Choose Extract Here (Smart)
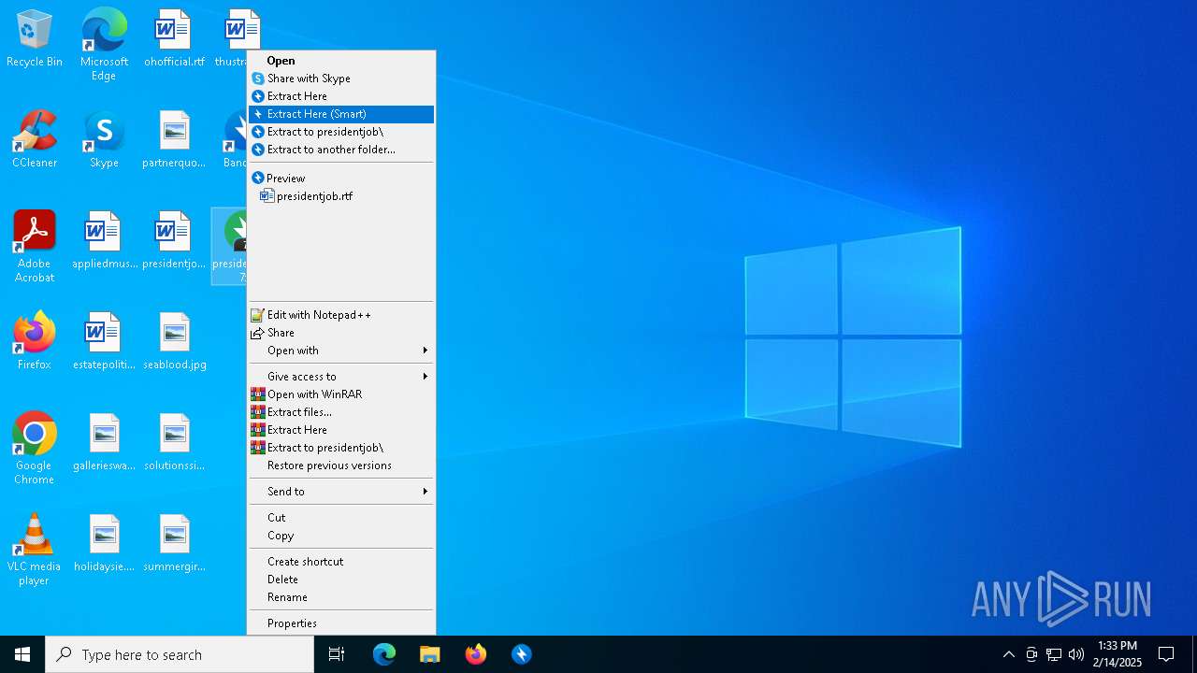The width and height of the screenshot is (1197, 673). click(341, 114)
